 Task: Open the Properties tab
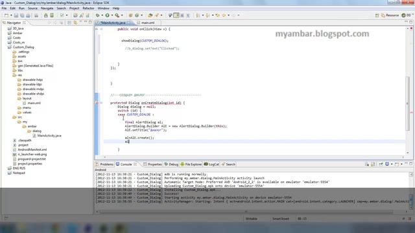pyautogui.click(x=152, y=164)
